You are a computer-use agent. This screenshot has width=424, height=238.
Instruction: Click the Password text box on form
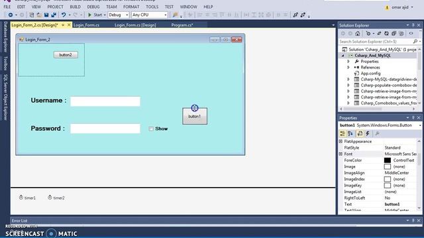105,128
